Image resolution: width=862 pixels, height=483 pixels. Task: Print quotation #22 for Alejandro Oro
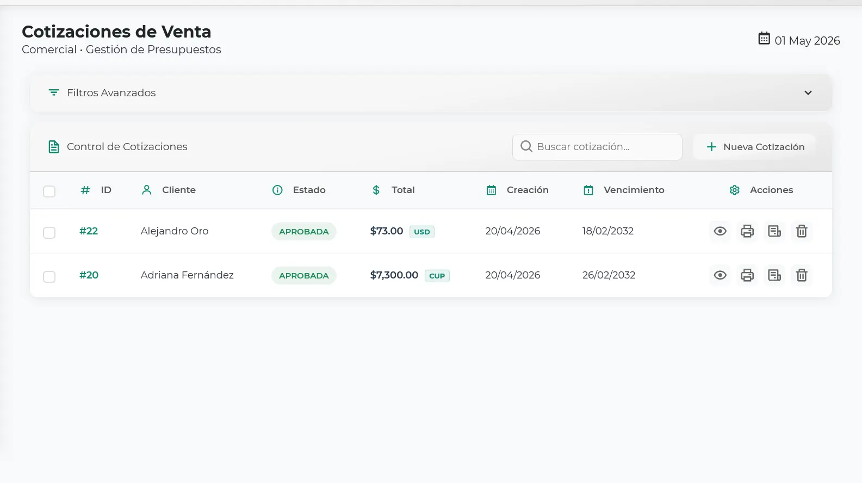(x=747, y=231)
